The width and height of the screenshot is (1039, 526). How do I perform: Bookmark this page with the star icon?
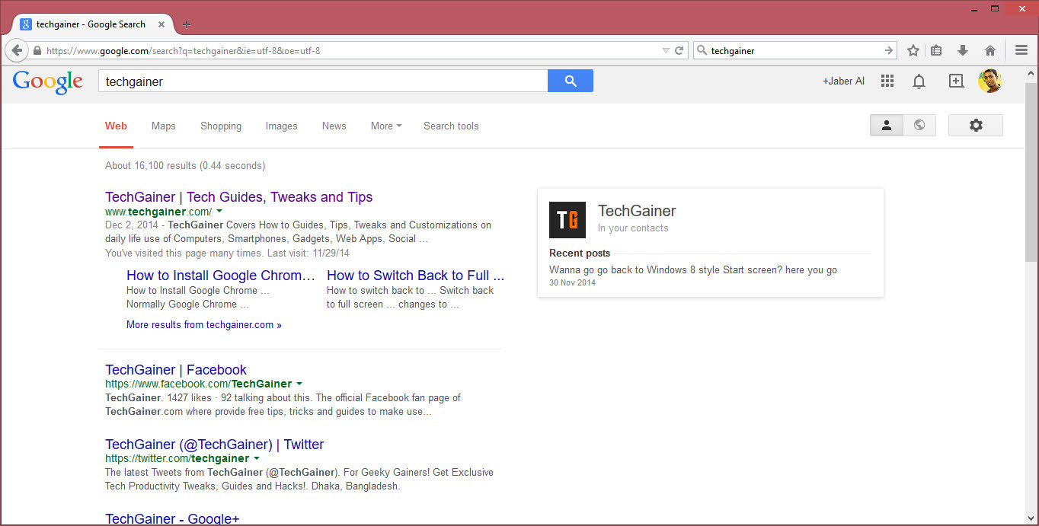click(x=913, y=50)
